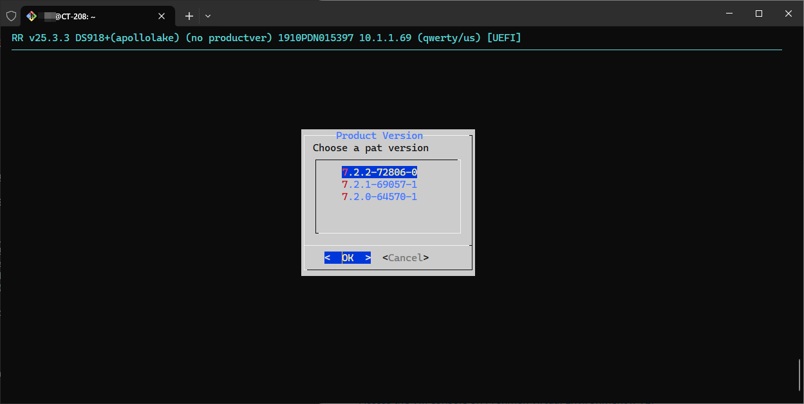Maximize the terminal window

(759, 14)
